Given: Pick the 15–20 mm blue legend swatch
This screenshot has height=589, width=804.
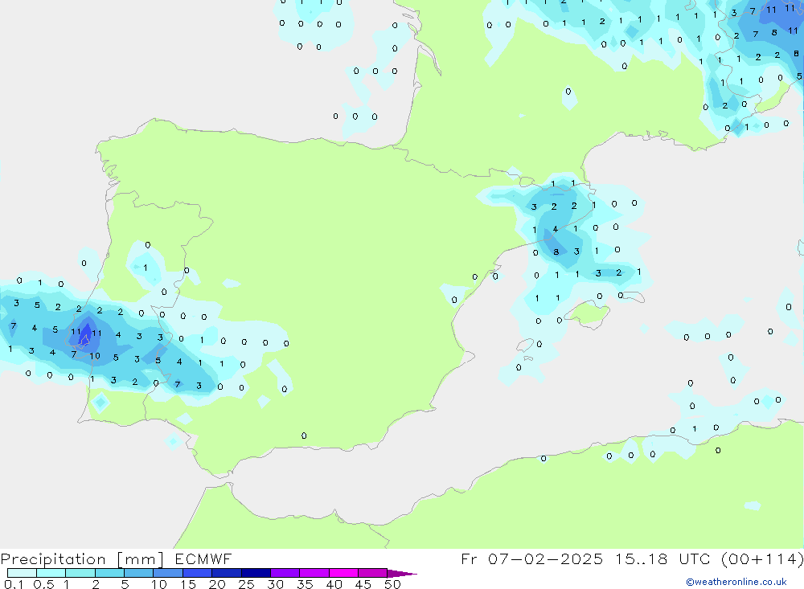Looking at the screenshot, I should [x=198, y=573].
